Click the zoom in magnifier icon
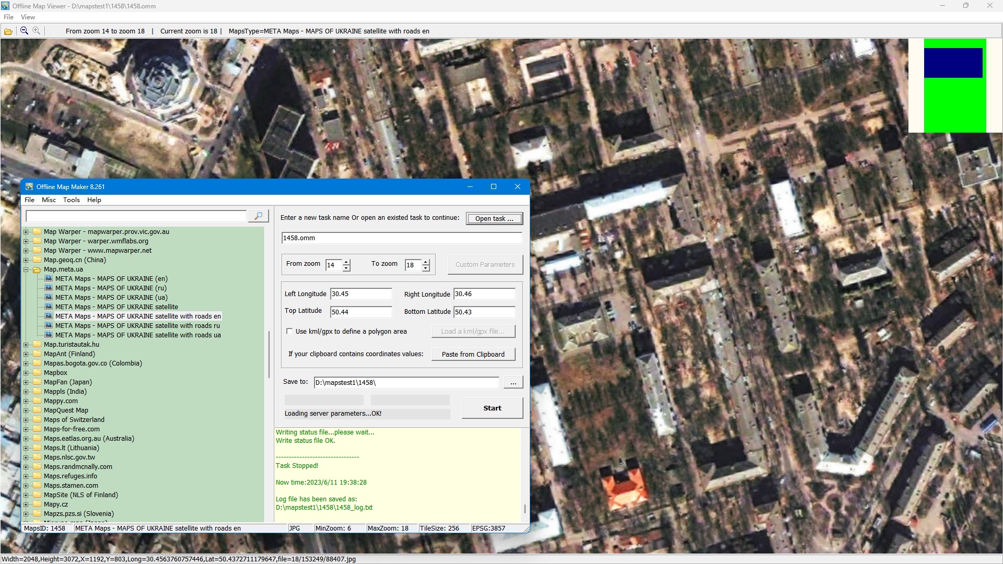 [36, 31]
